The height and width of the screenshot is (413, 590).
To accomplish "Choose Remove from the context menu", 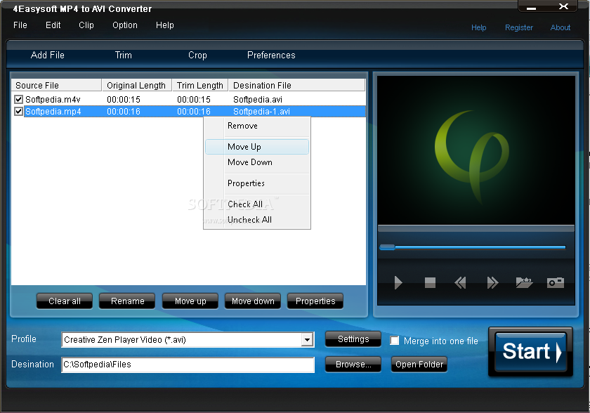I will pyautogui.click(x=257, y=126).
